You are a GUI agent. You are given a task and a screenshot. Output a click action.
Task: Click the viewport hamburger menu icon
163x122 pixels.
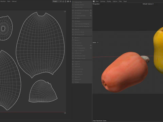click(x=94, y=1)
